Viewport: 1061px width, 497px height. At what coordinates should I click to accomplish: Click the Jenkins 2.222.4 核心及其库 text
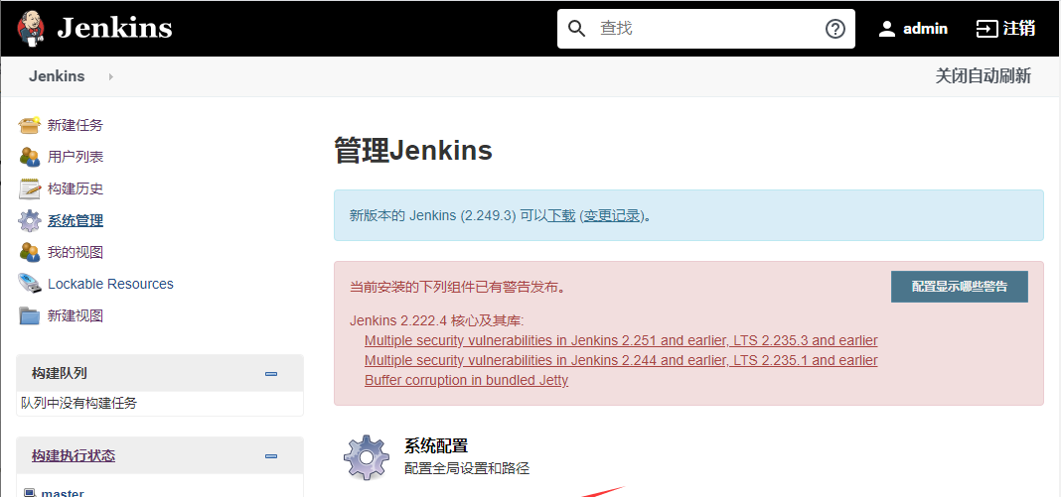click(x=437, y=320)
